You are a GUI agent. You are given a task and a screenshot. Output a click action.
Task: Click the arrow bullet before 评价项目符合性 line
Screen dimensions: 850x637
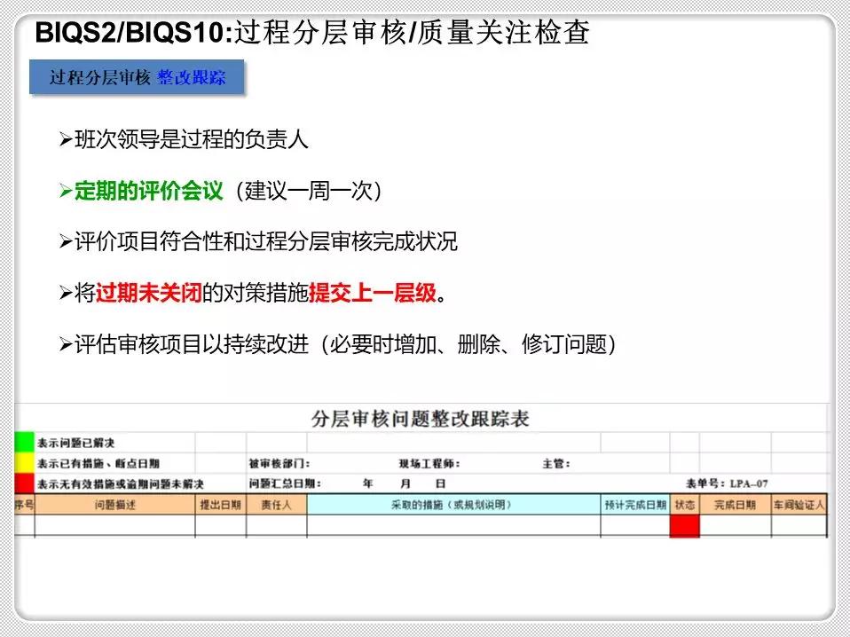[x=63, y=241]
